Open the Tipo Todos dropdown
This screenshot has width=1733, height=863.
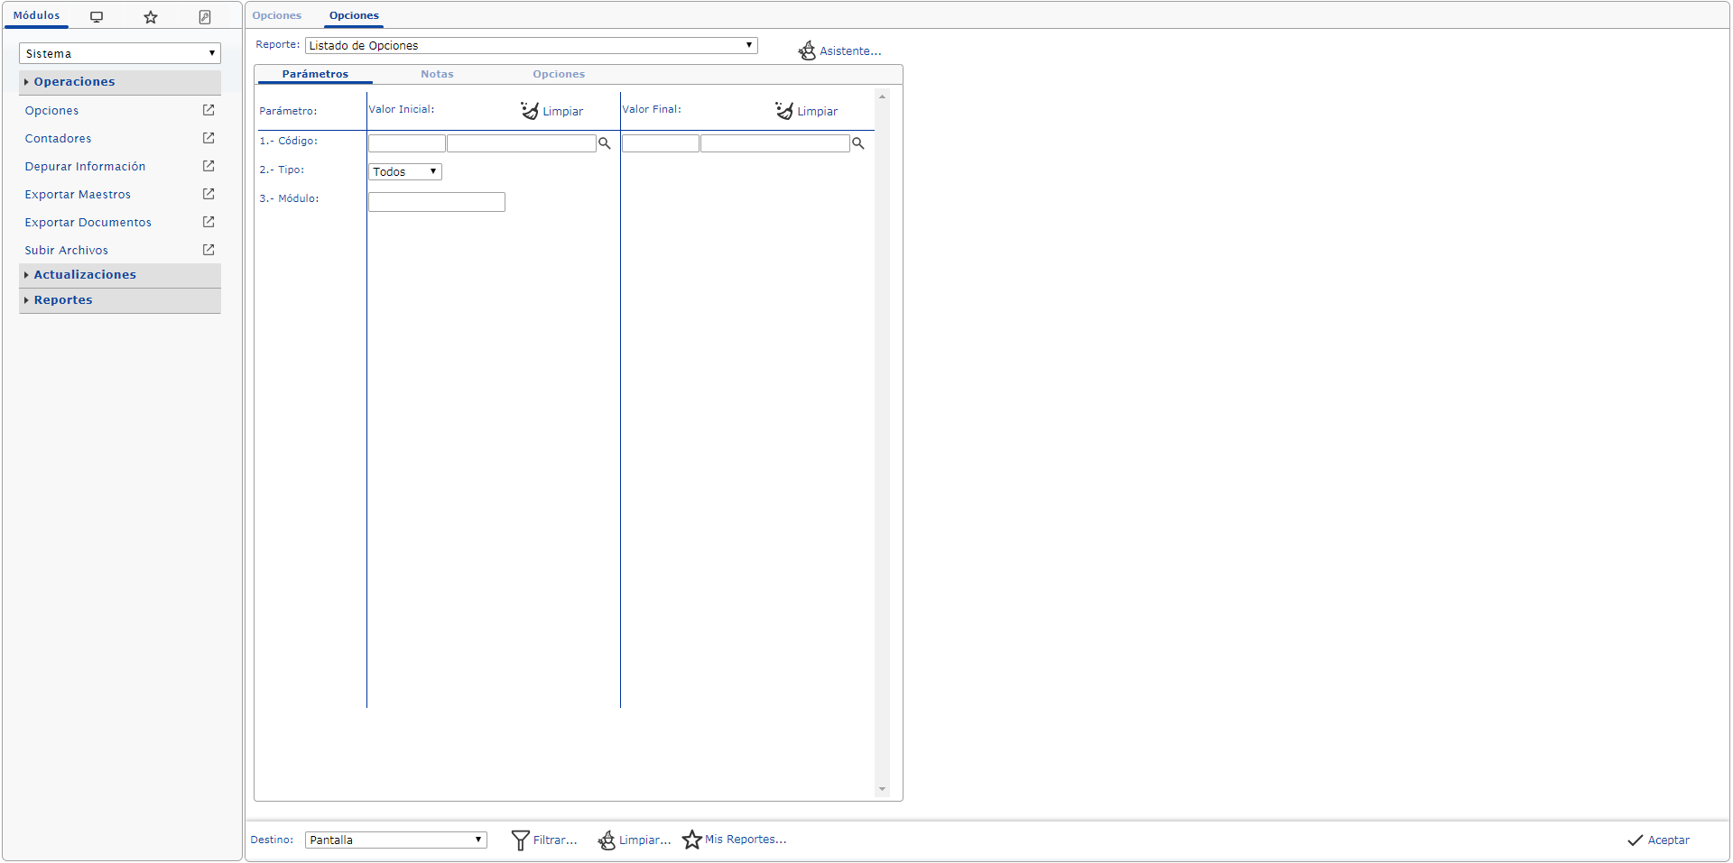[x=405, y=171]
